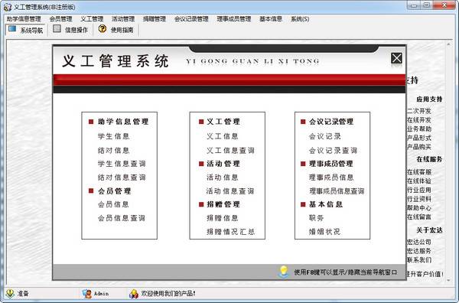Close the navigation panel with X icon
Screen dimensions: 459x303
point(396,58)
